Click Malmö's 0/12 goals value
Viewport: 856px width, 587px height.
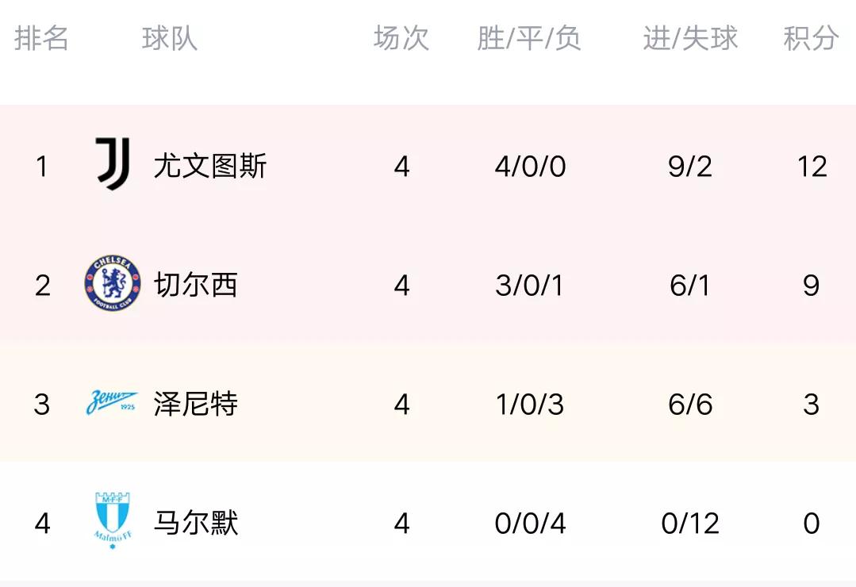(690, 524)
